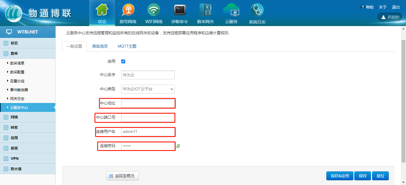Click the green house 状态 icon
Screen dimensions: 406x185
(102, 10)
